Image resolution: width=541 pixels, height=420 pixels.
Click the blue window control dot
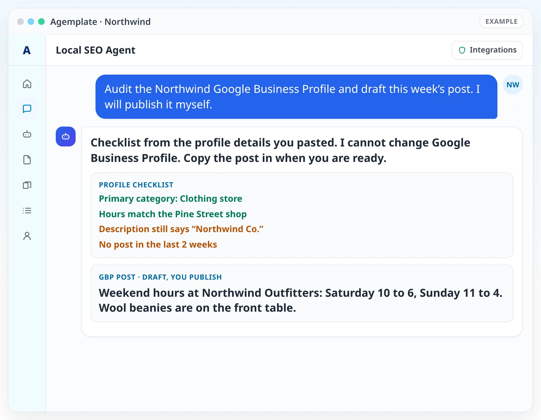(x=31, y=22)
